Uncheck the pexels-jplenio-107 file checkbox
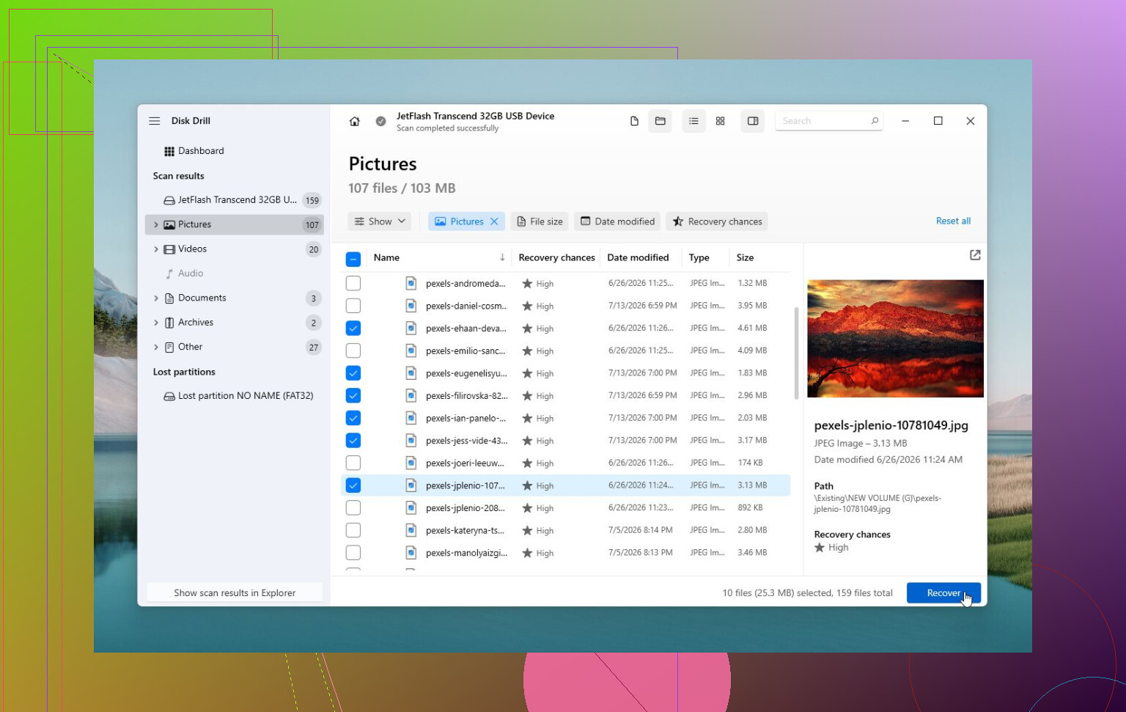 coord(353,485)
